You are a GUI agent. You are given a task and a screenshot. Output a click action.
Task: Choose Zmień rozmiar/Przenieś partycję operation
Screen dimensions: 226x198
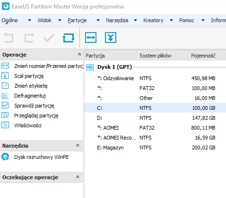point(49,66)
